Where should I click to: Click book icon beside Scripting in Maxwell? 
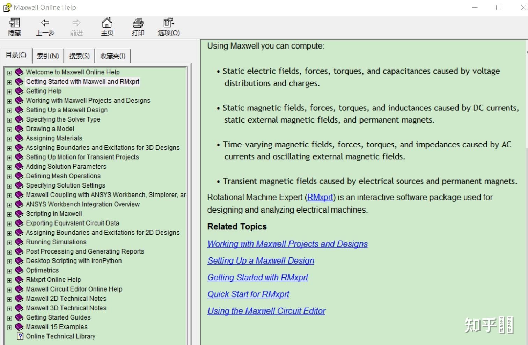pyautogui.click(x=19, y=214)
